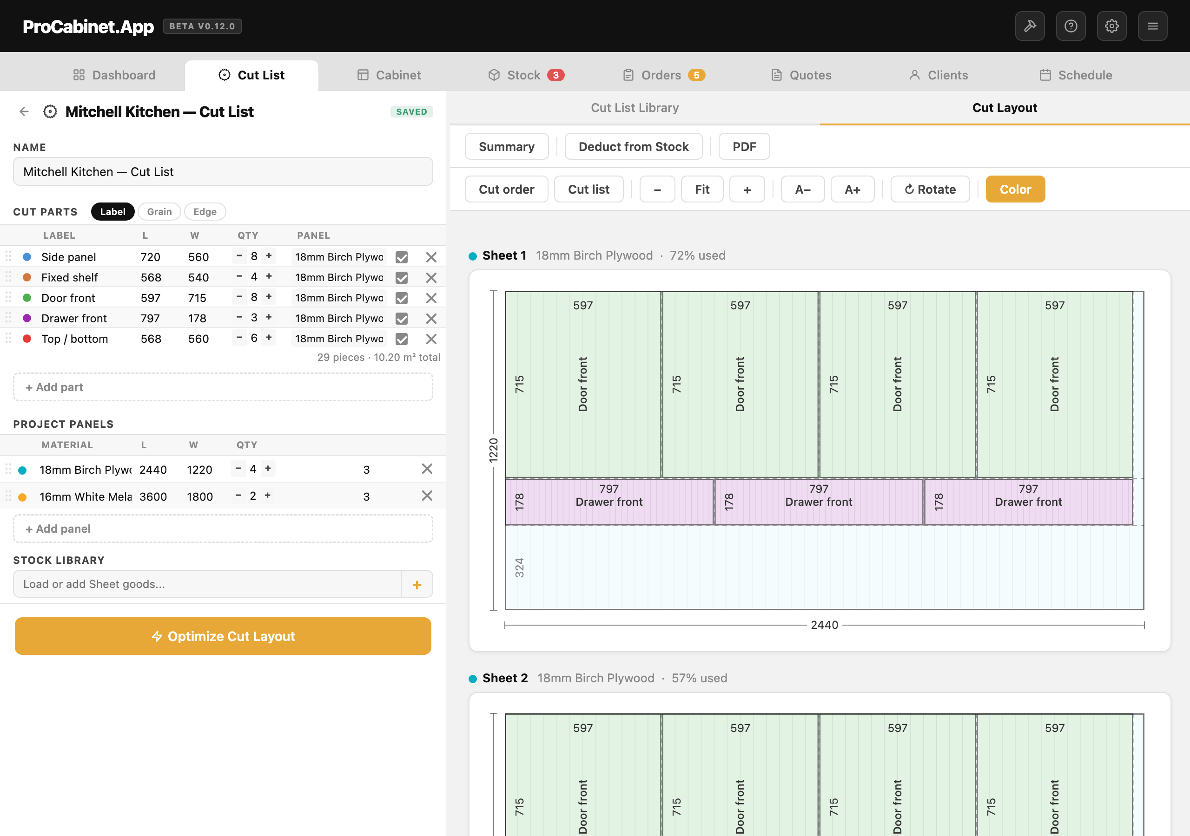
Task: Toggle the Drawer front row checkbox
Action: 401,319
